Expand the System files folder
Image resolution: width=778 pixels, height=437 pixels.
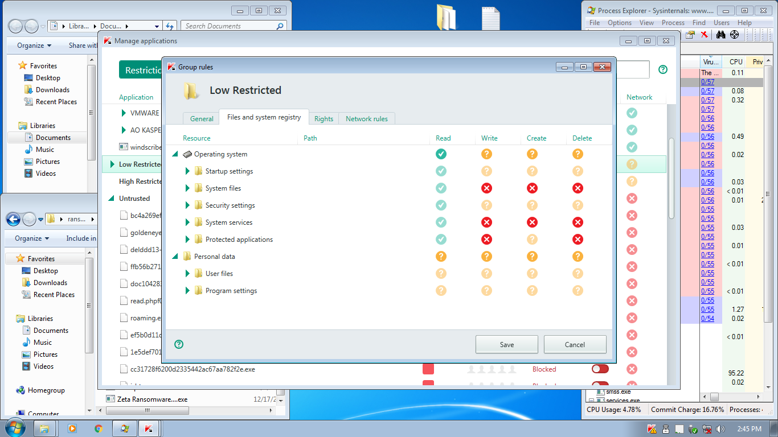[x=187, y=188]
